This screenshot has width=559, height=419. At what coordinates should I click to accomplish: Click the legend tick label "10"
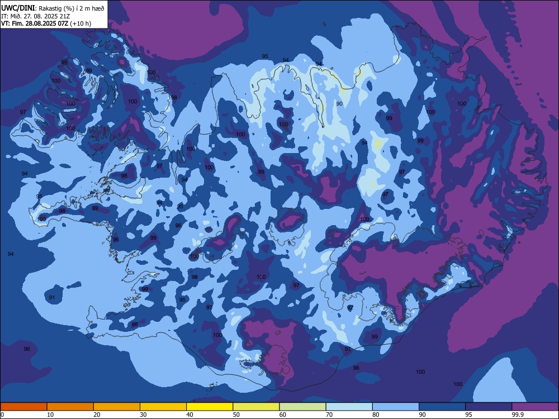tap(50, 415)
